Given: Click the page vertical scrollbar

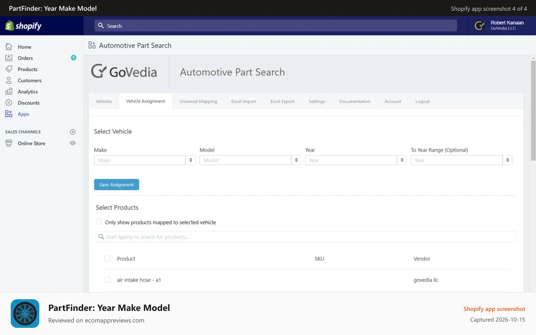Looking at the screenshot, I should tap(533, 110).
